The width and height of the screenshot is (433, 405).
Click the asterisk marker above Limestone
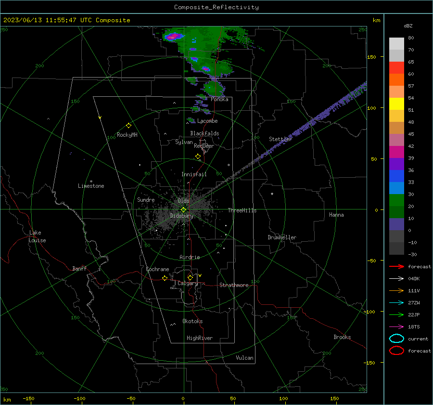[91, 182]
